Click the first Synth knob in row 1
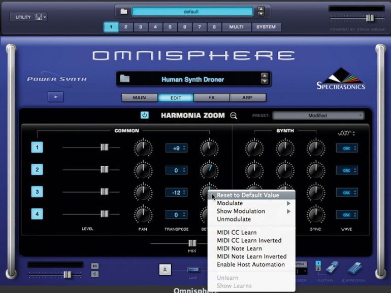391x293 pixels. click(254, 148)
